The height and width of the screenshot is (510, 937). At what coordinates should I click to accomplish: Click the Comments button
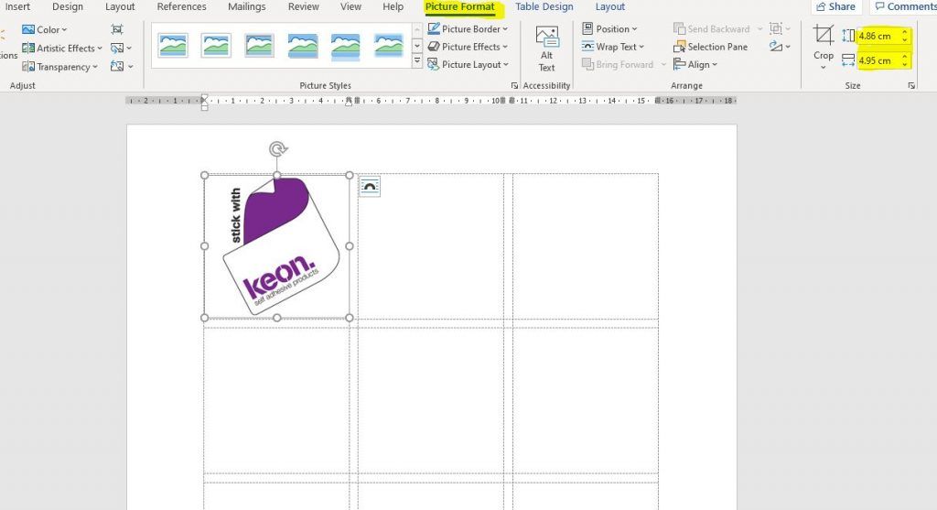[903, 6]
